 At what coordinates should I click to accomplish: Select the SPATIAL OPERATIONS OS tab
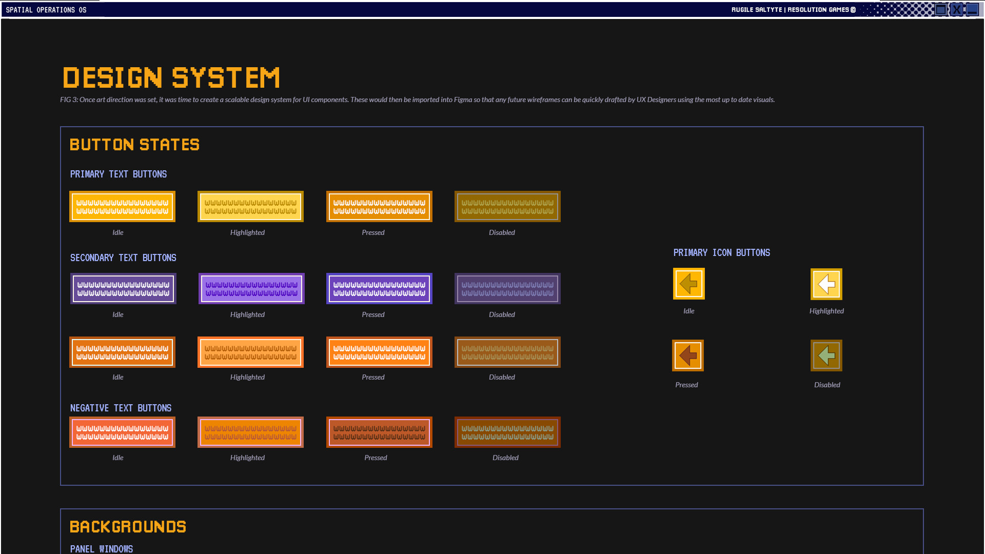(x=47, y=9)
